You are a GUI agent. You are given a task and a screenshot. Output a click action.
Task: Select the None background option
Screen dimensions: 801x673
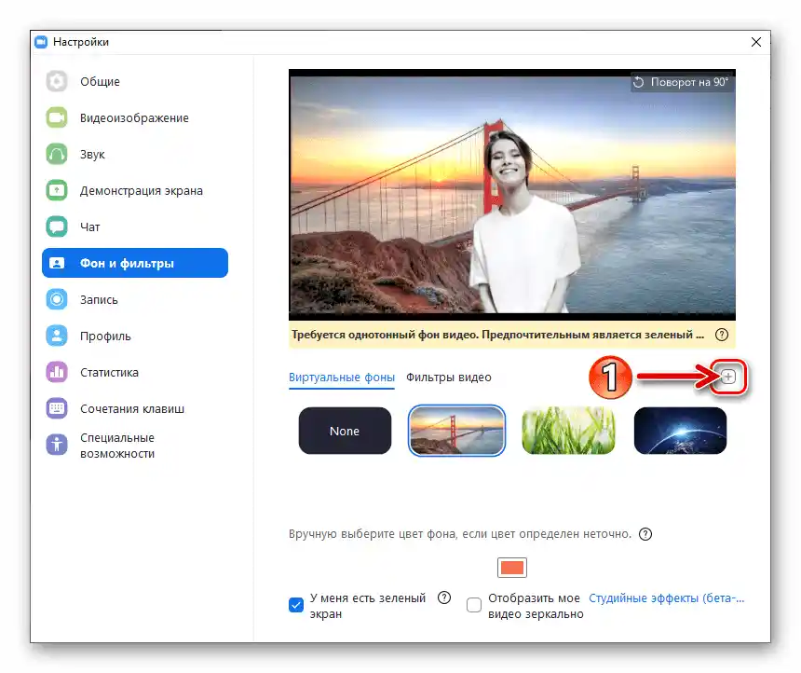point(345,431)
